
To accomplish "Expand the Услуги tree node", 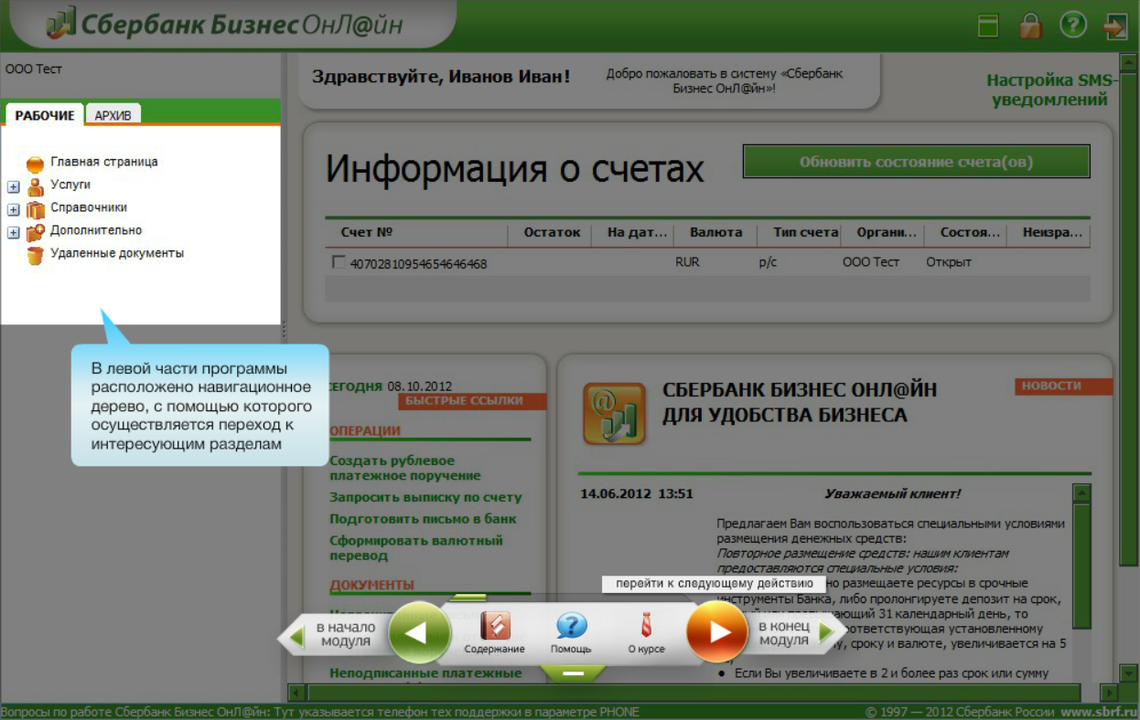I will pos(14,187).
